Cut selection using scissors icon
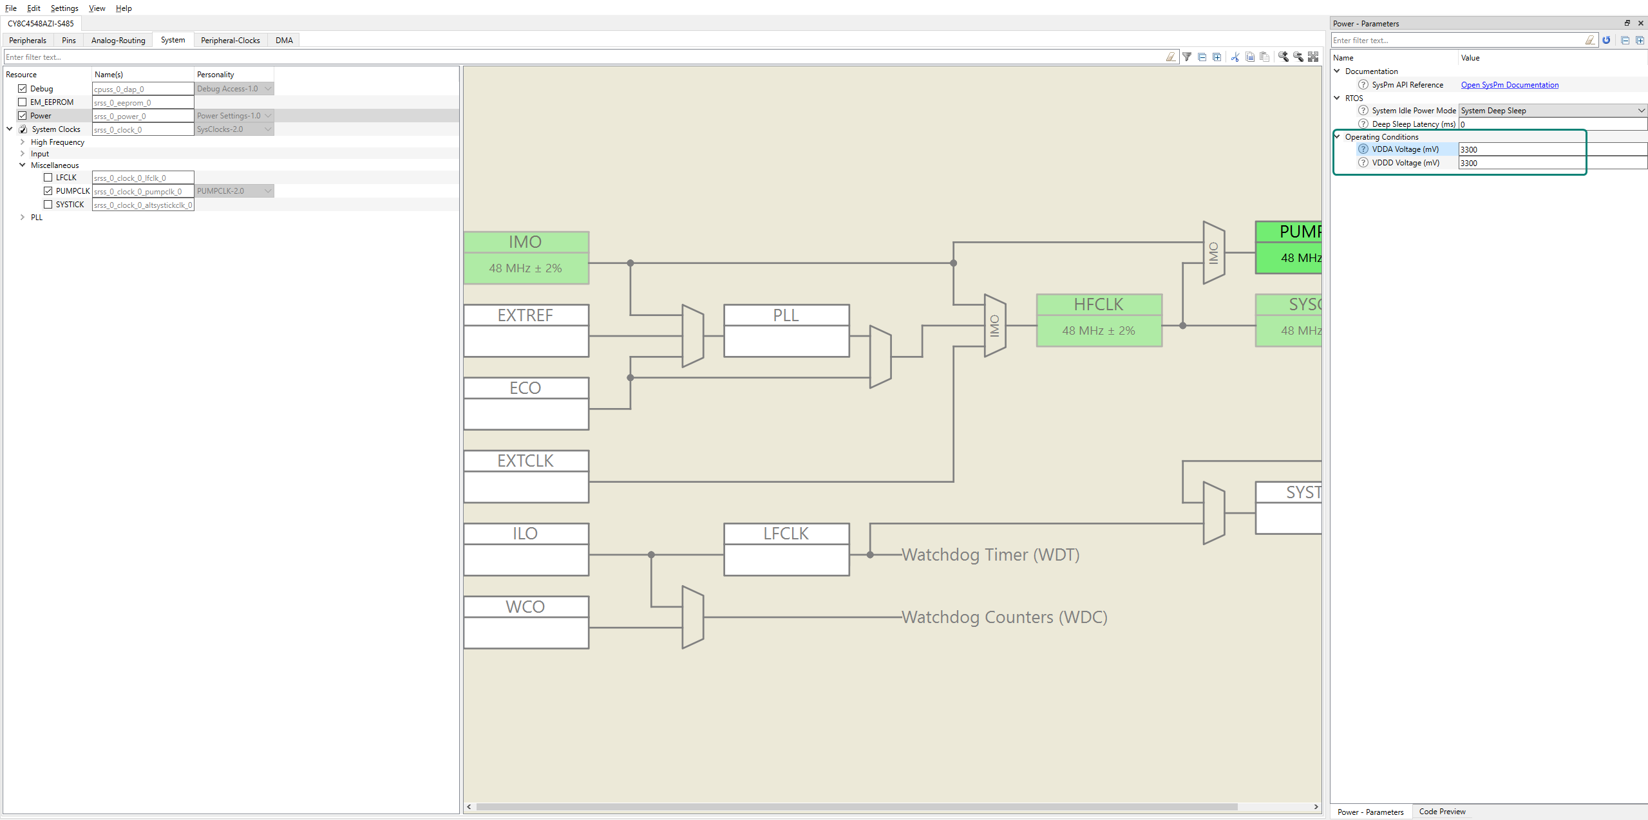This screenshot has height=820, width=1648. [x=1235, y=57]
